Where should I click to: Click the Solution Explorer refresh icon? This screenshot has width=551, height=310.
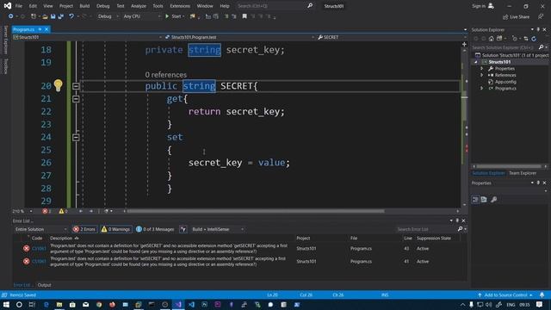[534, 39]
